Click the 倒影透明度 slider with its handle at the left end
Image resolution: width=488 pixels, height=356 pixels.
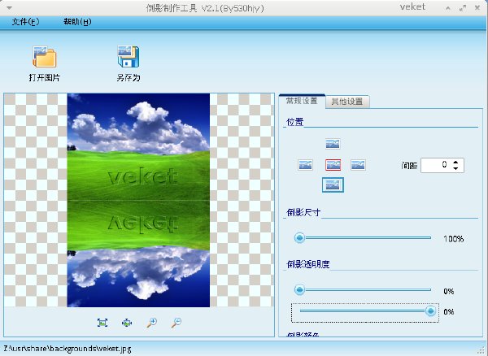[x=363, y=290]
